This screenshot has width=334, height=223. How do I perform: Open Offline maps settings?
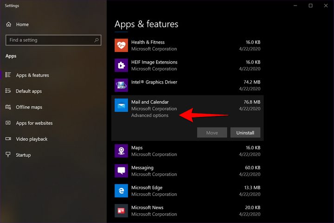point(29,107)
